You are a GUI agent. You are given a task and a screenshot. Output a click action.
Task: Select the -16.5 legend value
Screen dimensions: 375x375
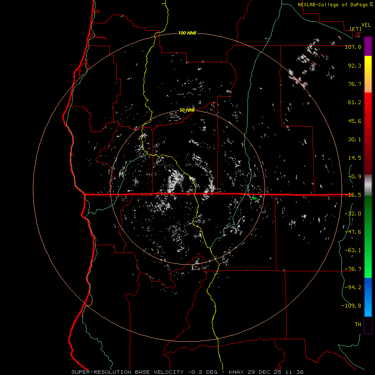353,195
